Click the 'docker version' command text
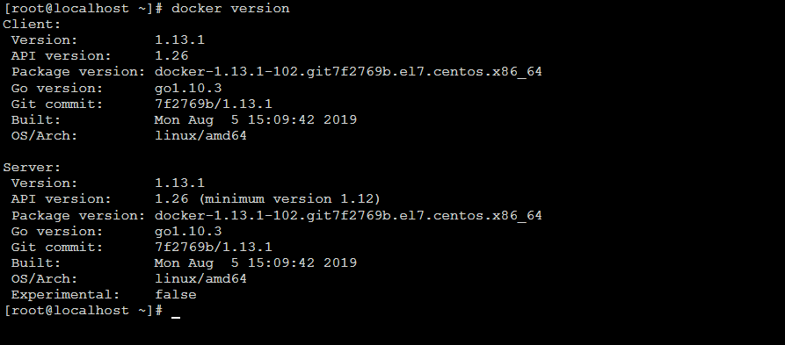This screenshot has height=345, width=785. (230, 9)
